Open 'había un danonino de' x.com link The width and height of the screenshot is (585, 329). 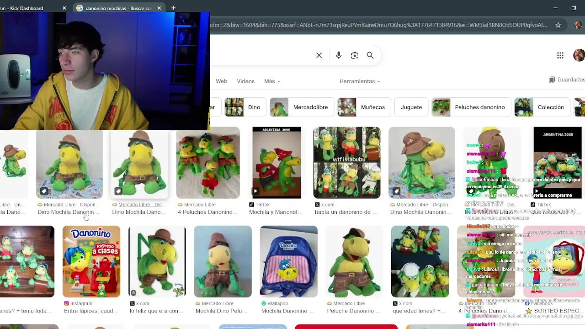pos(346,212)
